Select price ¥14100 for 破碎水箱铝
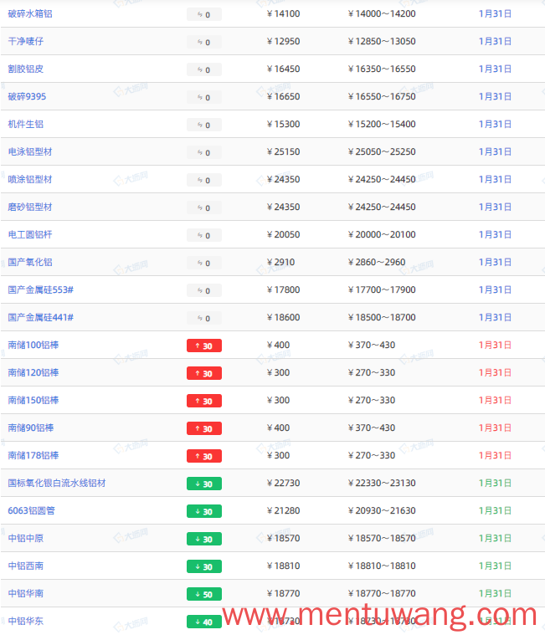Viewport: 545px width, 640px height. click(284, 14)
